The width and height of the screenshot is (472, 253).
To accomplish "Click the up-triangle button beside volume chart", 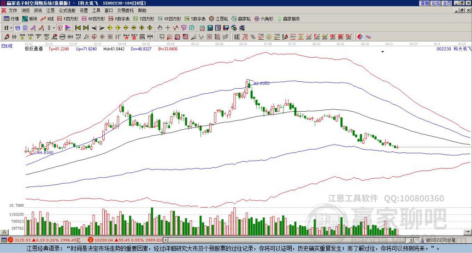I will [4, 232].
